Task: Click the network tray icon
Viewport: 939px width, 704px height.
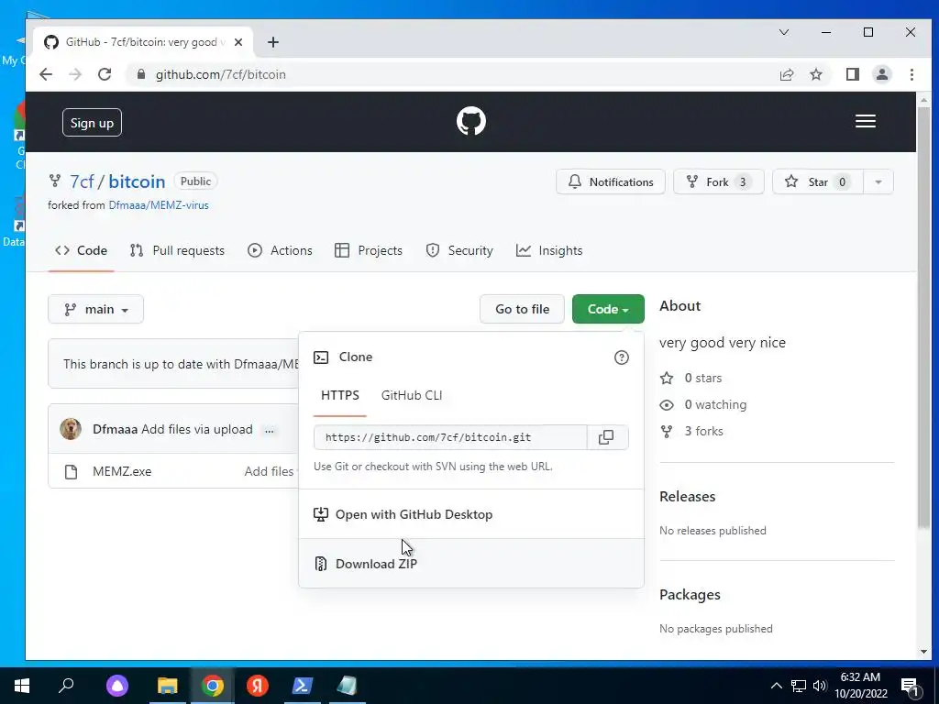Action: (x=799, y=686)
